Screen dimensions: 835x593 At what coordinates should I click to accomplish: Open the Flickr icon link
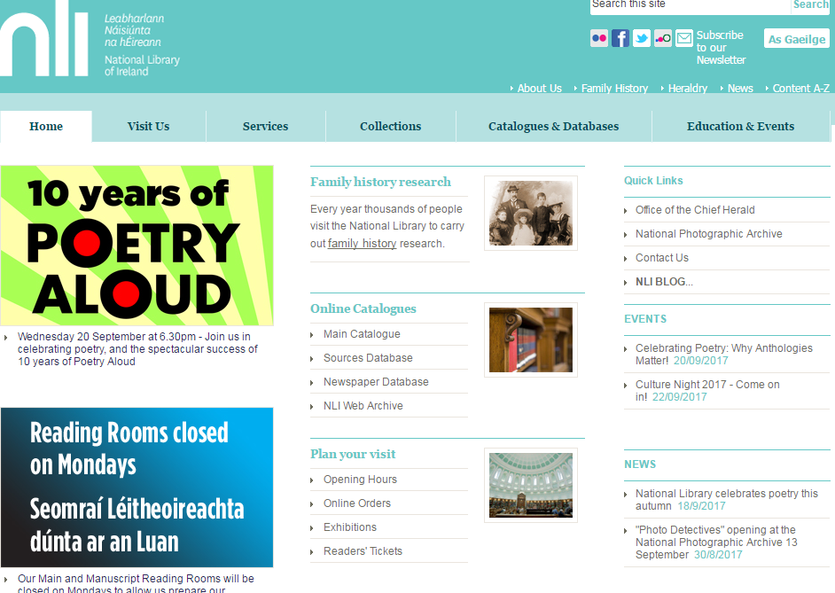click(x=599, y=38)
